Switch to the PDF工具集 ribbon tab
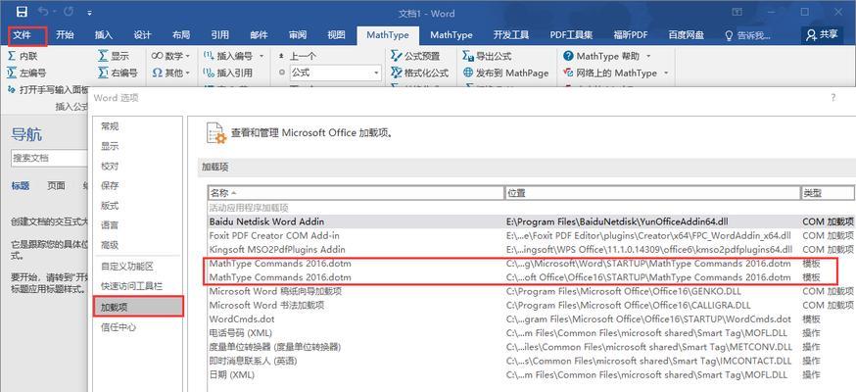856x392 pixels. [572, 35]
